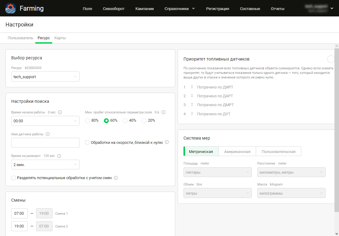Show info for Мин. пробег относительно периметра поля
The width and height of the screenshot is (339, 236).
pyautogui.click(x=163, y=112)
